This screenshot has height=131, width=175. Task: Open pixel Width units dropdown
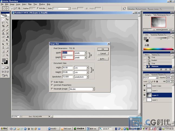pos(86,53)
